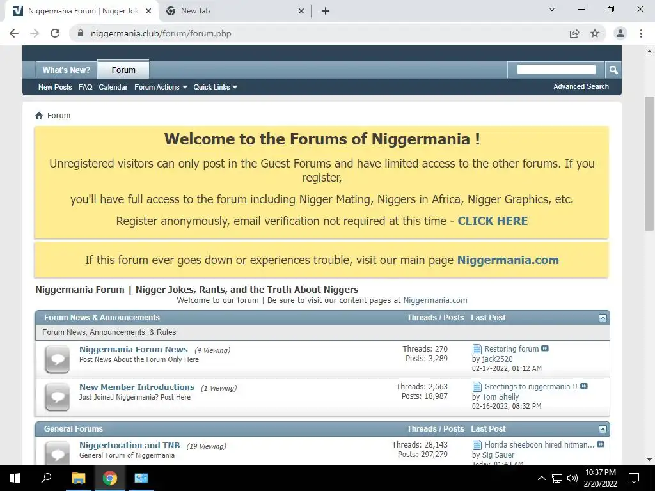Select the Forum tab
The height and width of the screenshot is (491, 655).
(x=123, y=70)
